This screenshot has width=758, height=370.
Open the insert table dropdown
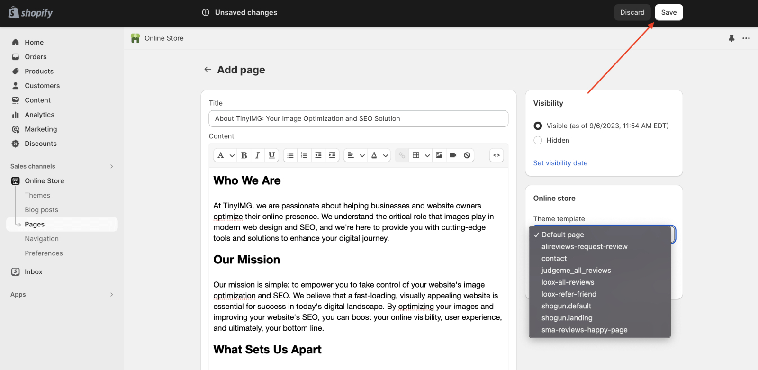pos(421,155)
